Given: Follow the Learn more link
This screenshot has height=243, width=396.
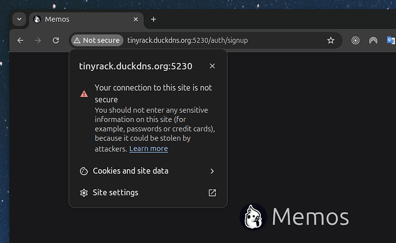Looking at the screenshot, I should pyautogui.click(x=149, y=149).
